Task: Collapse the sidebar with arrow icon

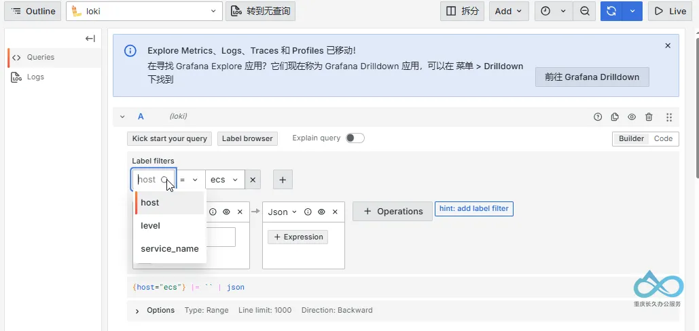Action: [x=90, y=39]
